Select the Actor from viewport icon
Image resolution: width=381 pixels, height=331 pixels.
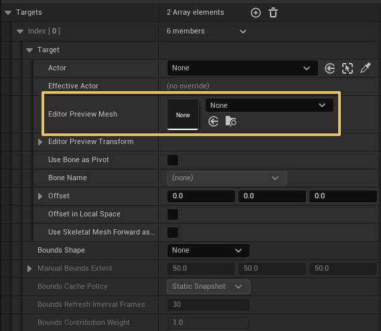coord(348,68)
